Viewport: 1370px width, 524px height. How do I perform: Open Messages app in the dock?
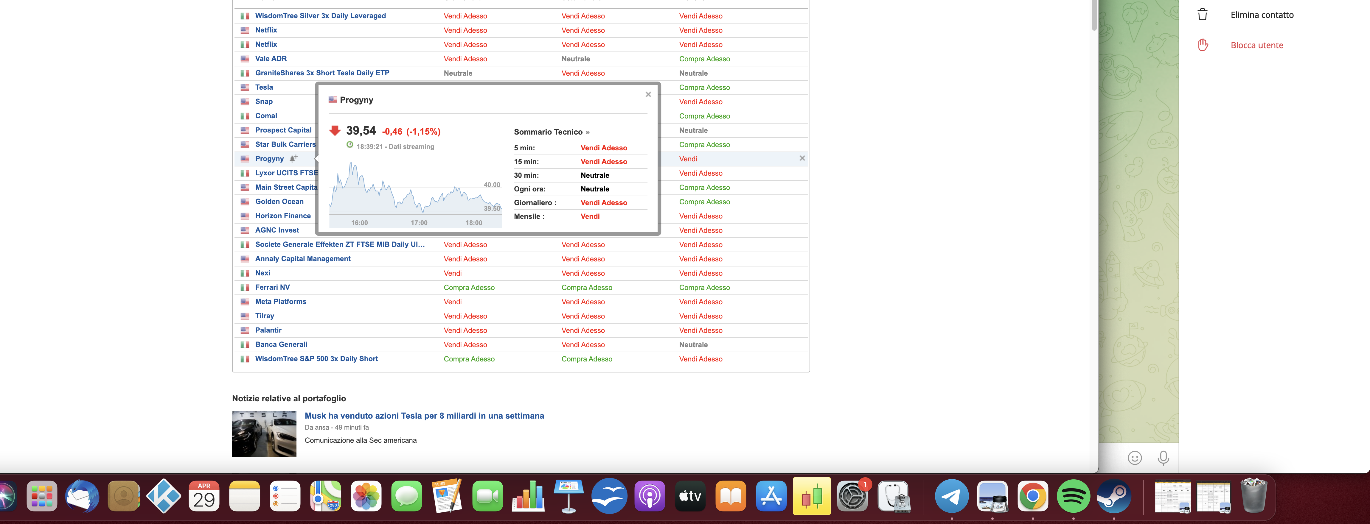(x=407, y=496)
